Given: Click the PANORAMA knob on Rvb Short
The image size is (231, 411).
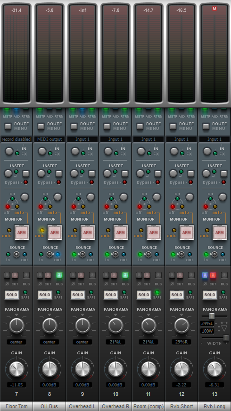Looking at the screenshot, I should (181, 325).
